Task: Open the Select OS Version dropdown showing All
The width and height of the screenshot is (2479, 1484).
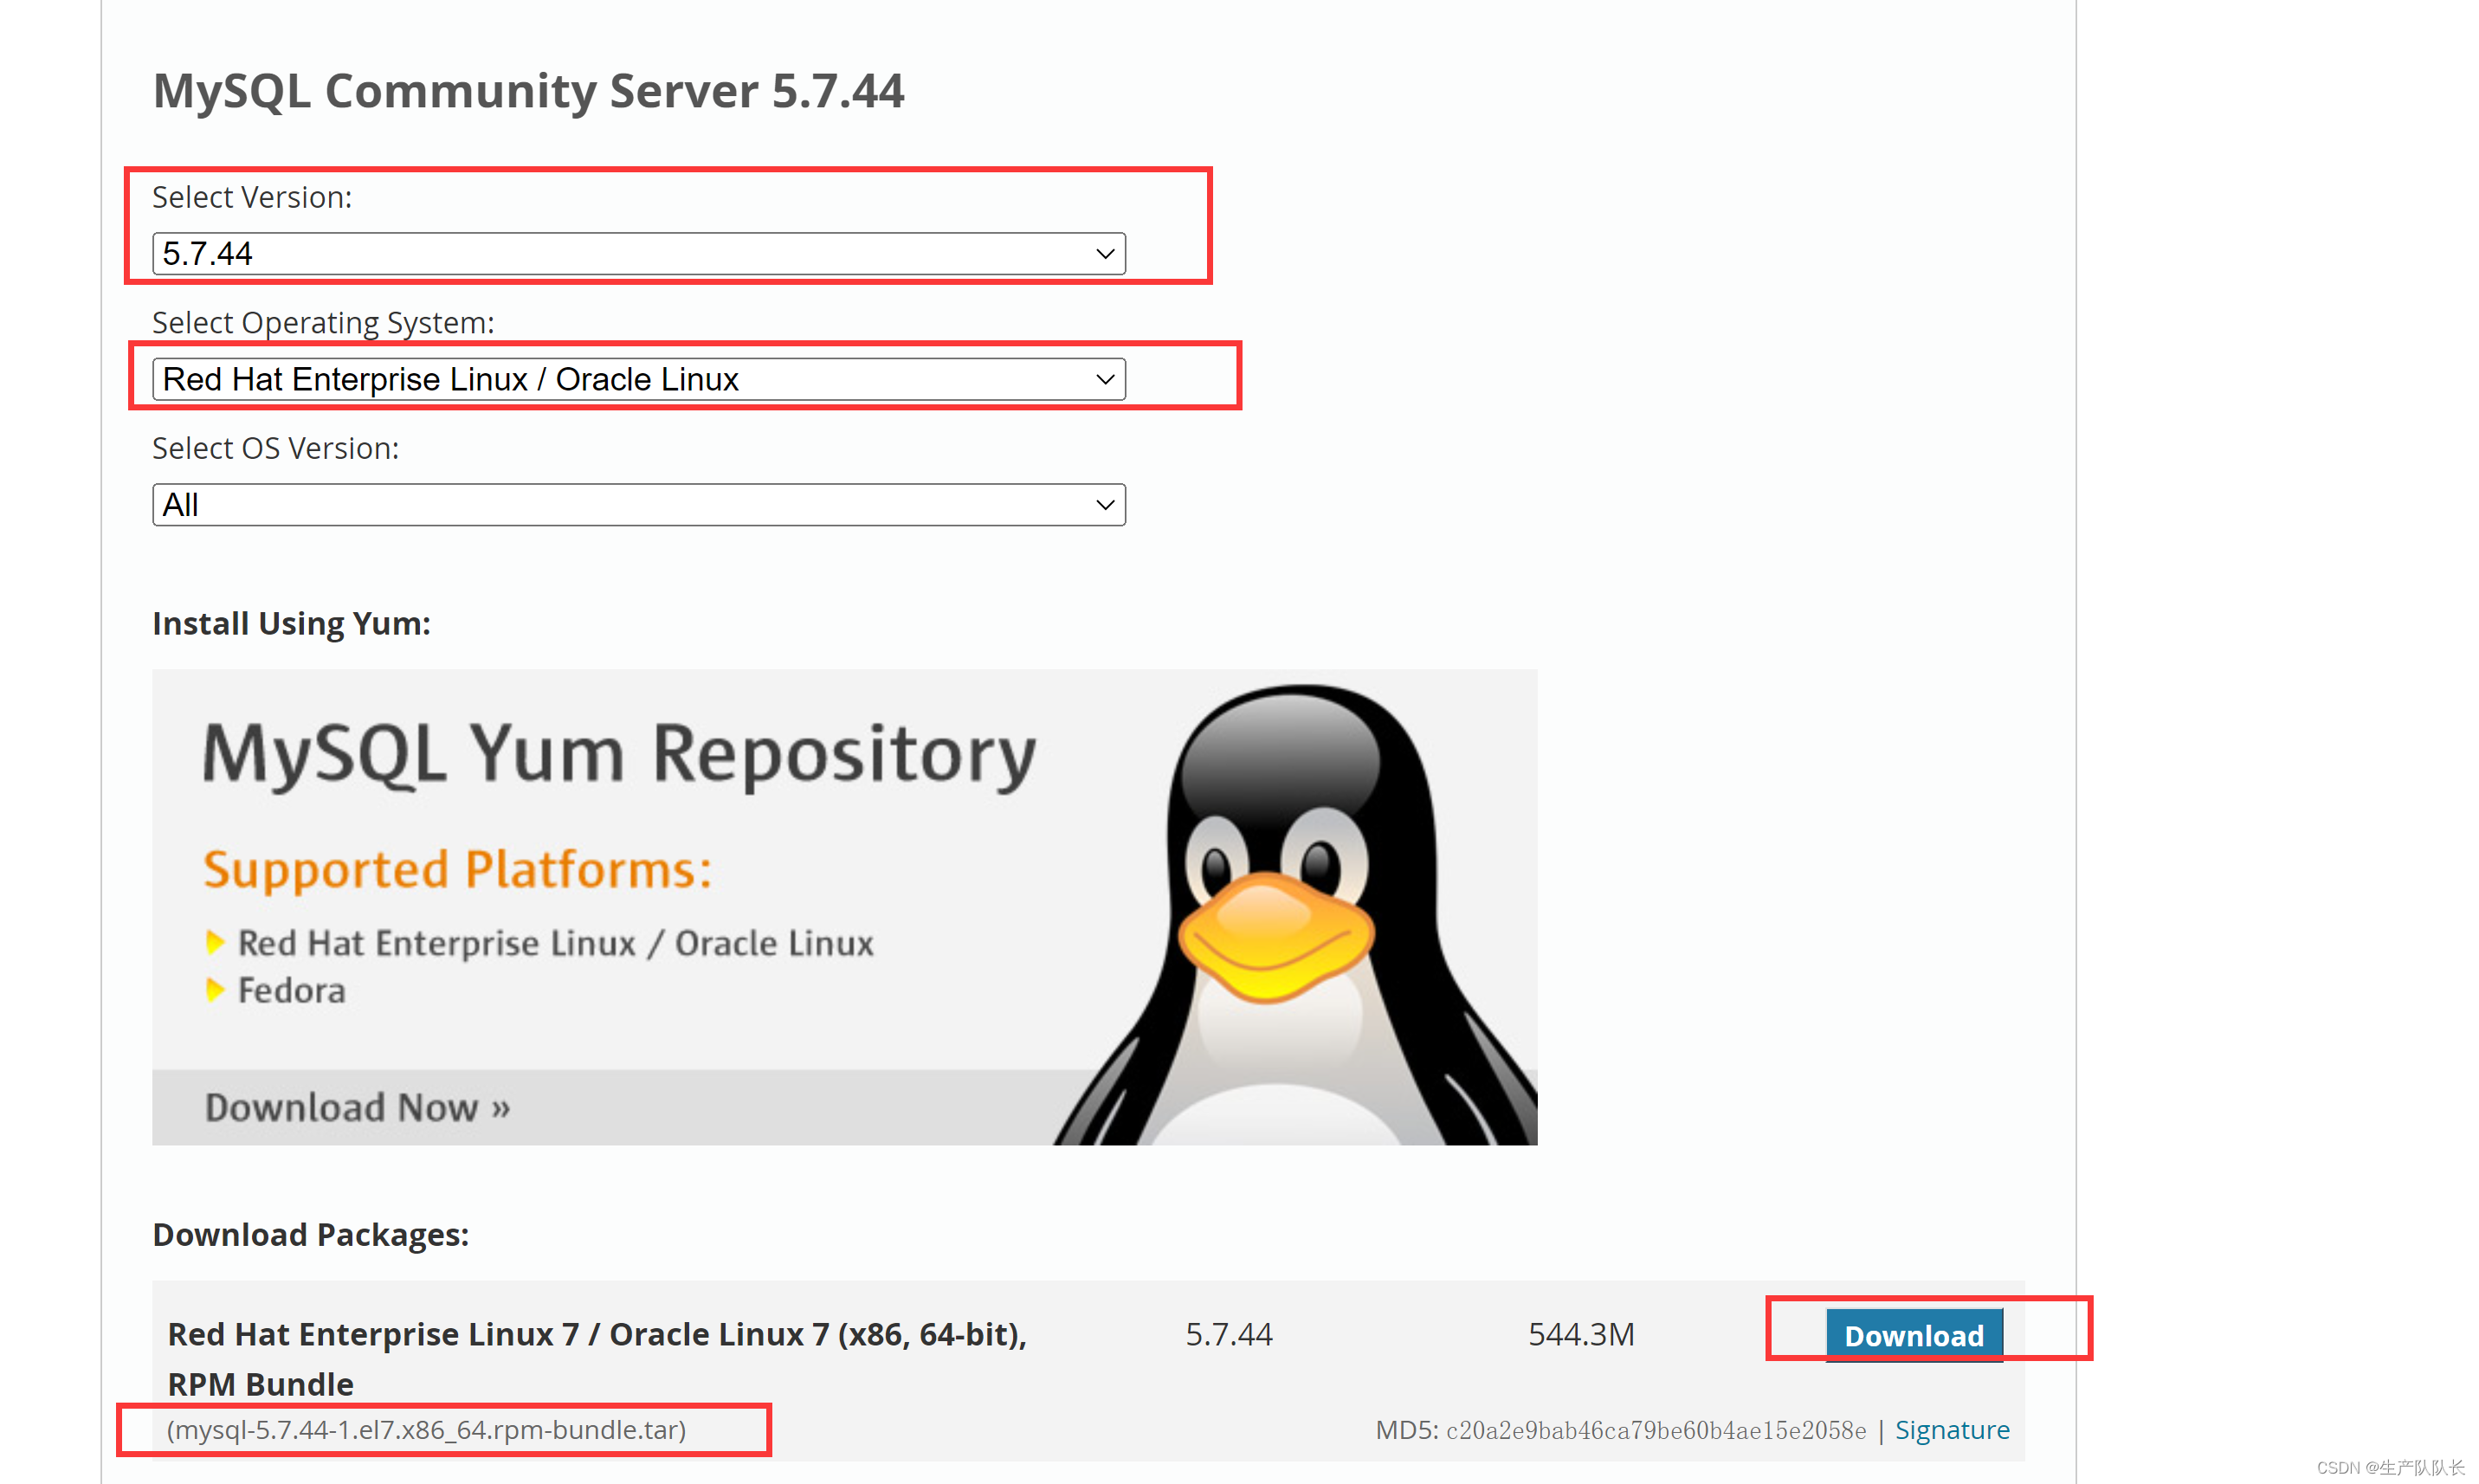Action: [x=638, y=505]
